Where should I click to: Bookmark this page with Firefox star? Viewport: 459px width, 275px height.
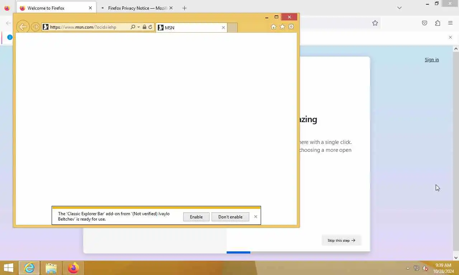coord(375,23)
